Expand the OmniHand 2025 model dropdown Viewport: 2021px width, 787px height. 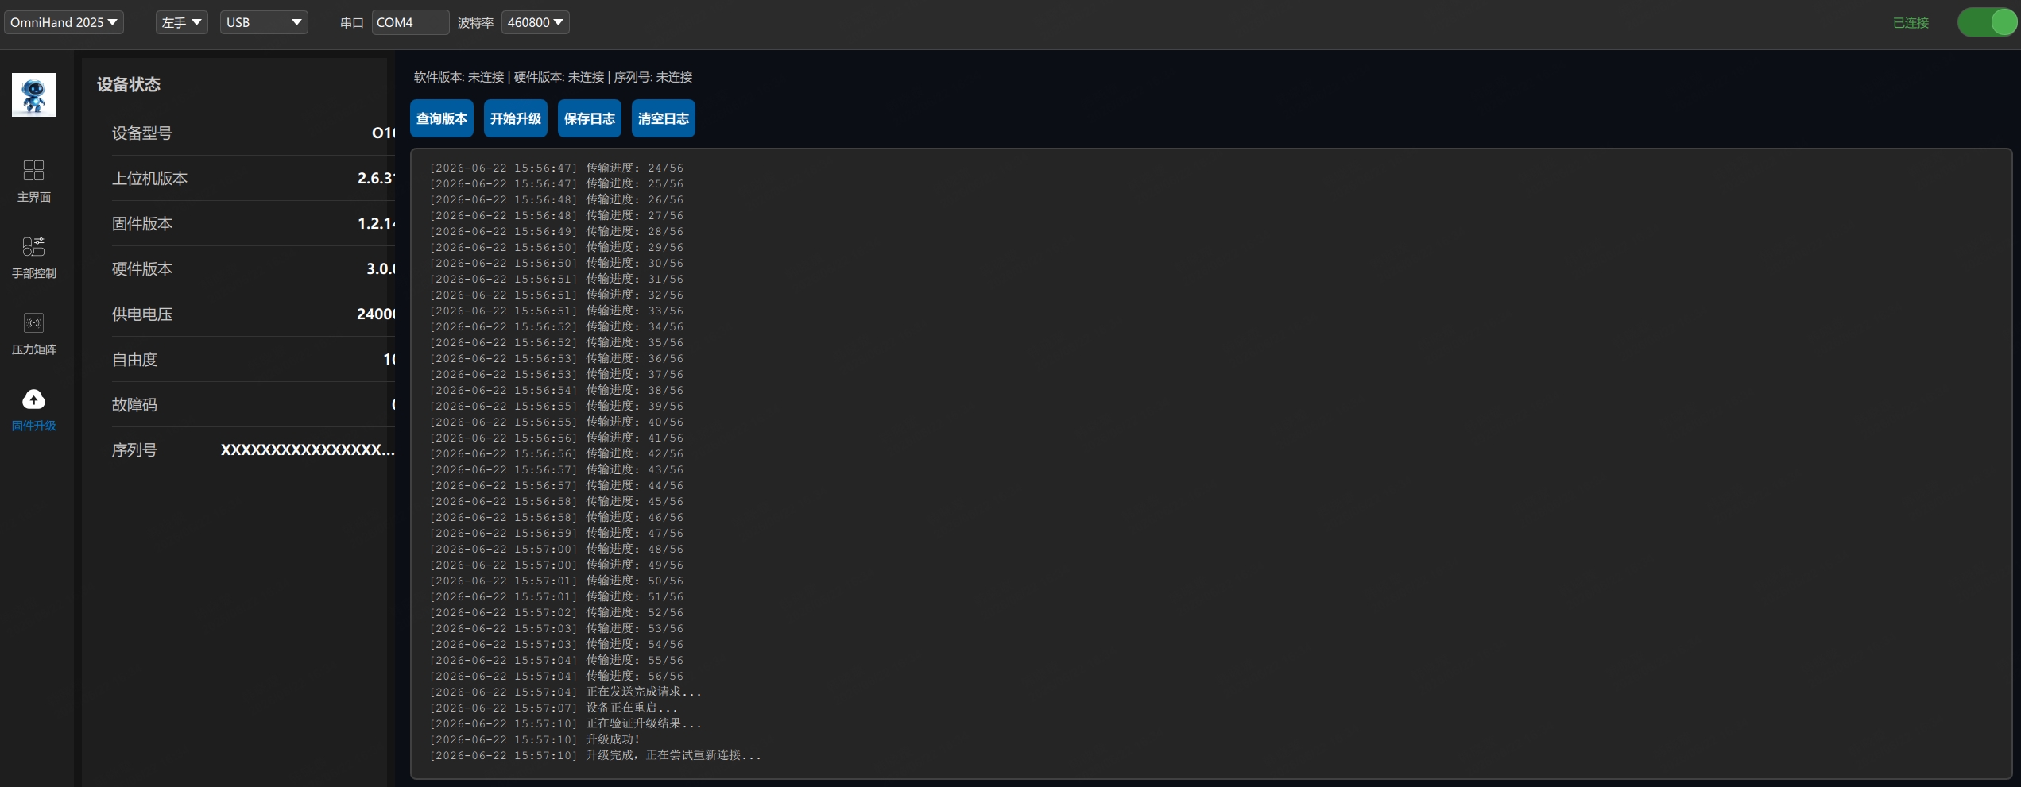click(64, 22)
